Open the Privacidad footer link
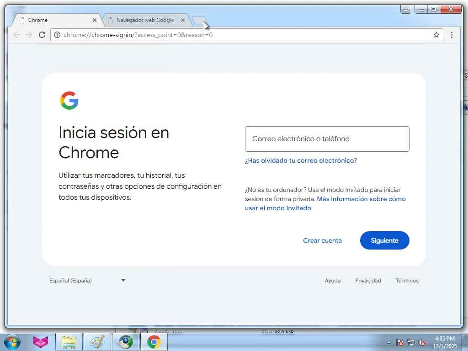This screenshot has height=351, width=468. coord(368,281)
